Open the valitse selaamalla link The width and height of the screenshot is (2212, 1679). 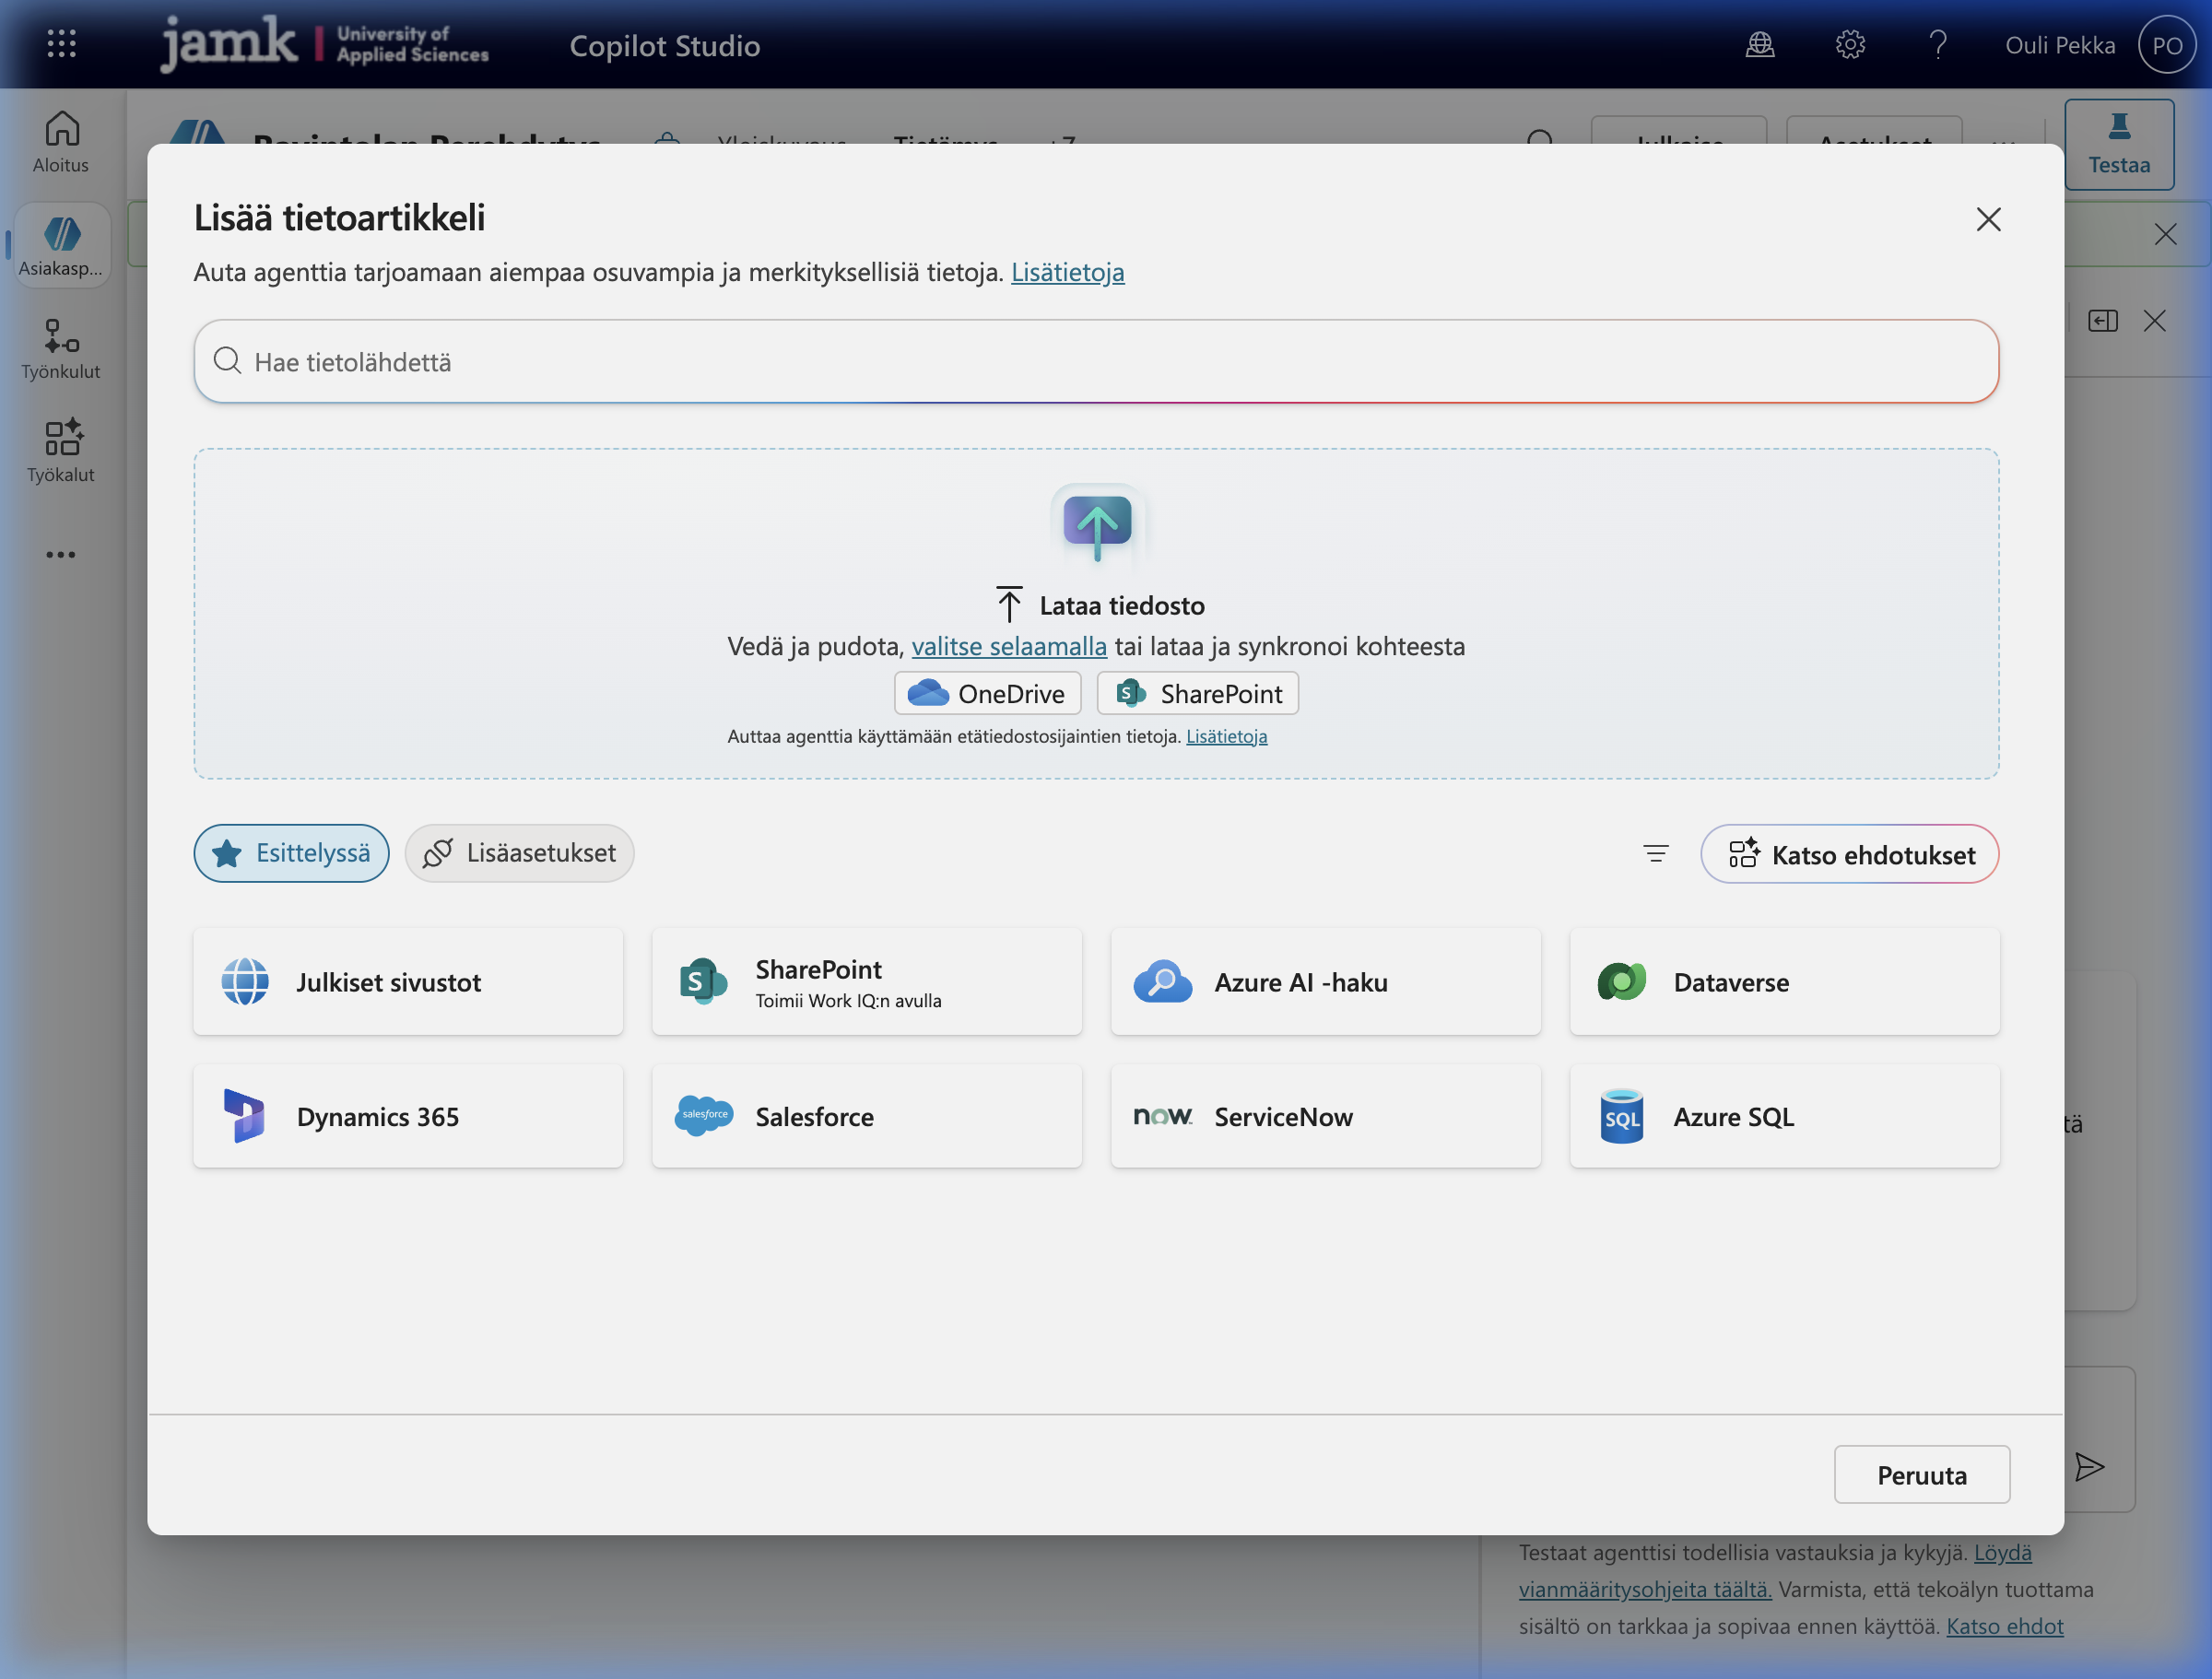[1008, 646]
